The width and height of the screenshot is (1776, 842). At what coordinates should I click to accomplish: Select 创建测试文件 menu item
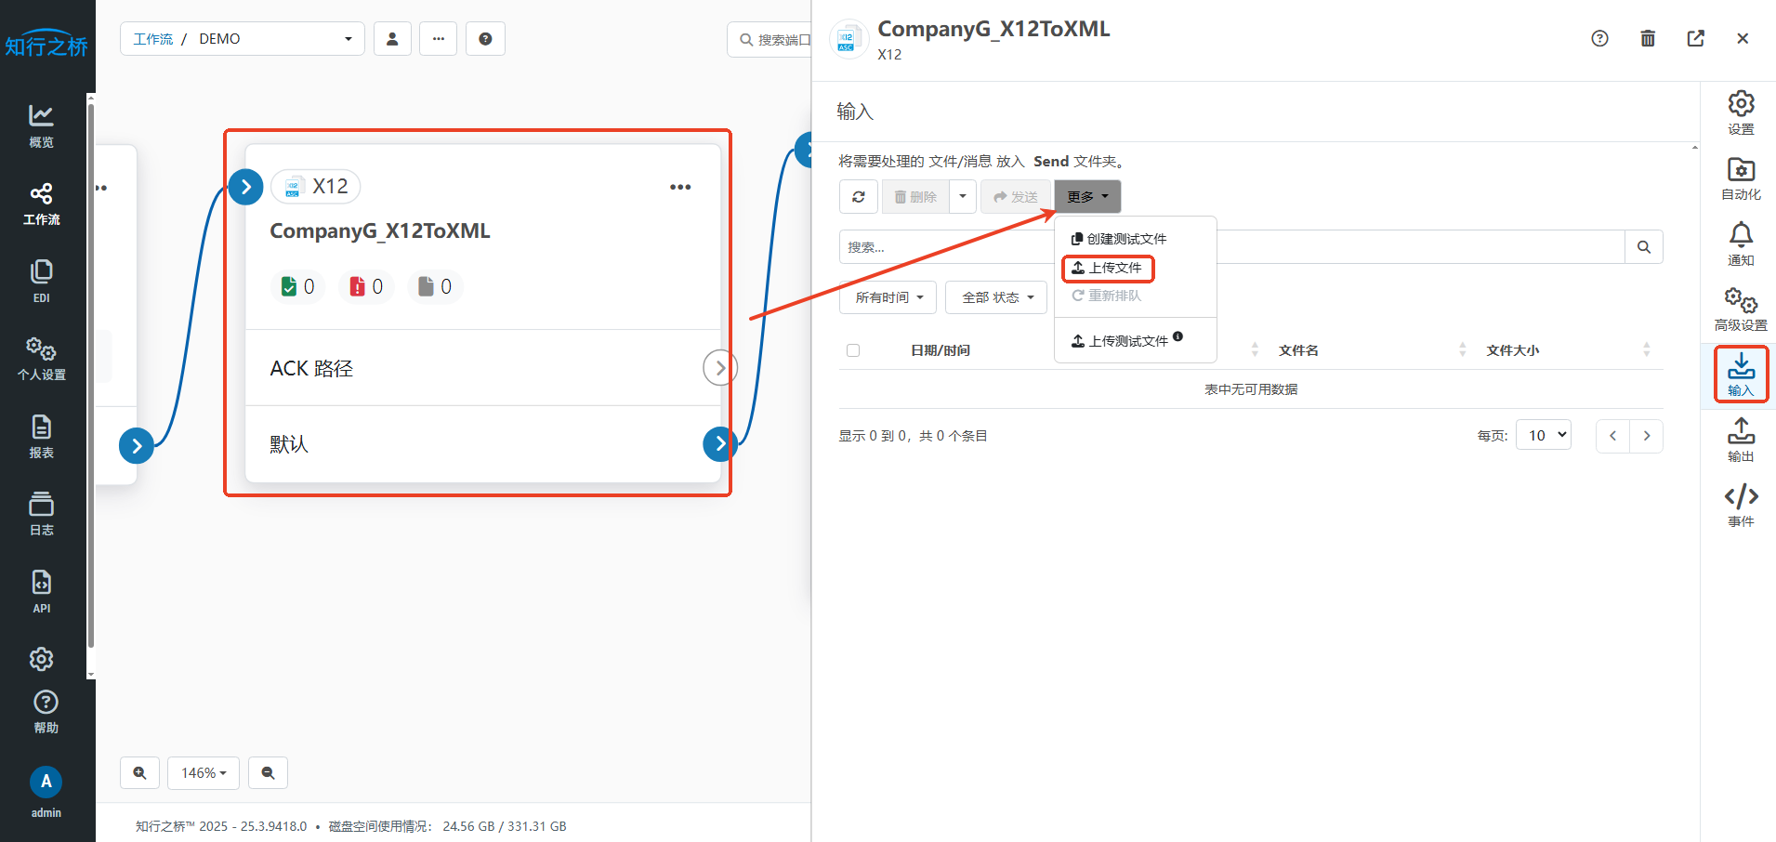click(x=1119, y=239)
